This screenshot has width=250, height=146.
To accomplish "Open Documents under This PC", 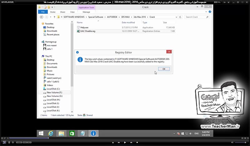I will (52, 63).
